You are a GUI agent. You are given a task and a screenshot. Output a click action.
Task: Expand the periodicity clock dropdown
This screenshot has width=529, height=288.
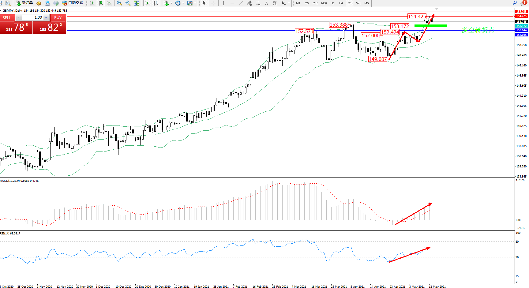click(x=183, y=3)
